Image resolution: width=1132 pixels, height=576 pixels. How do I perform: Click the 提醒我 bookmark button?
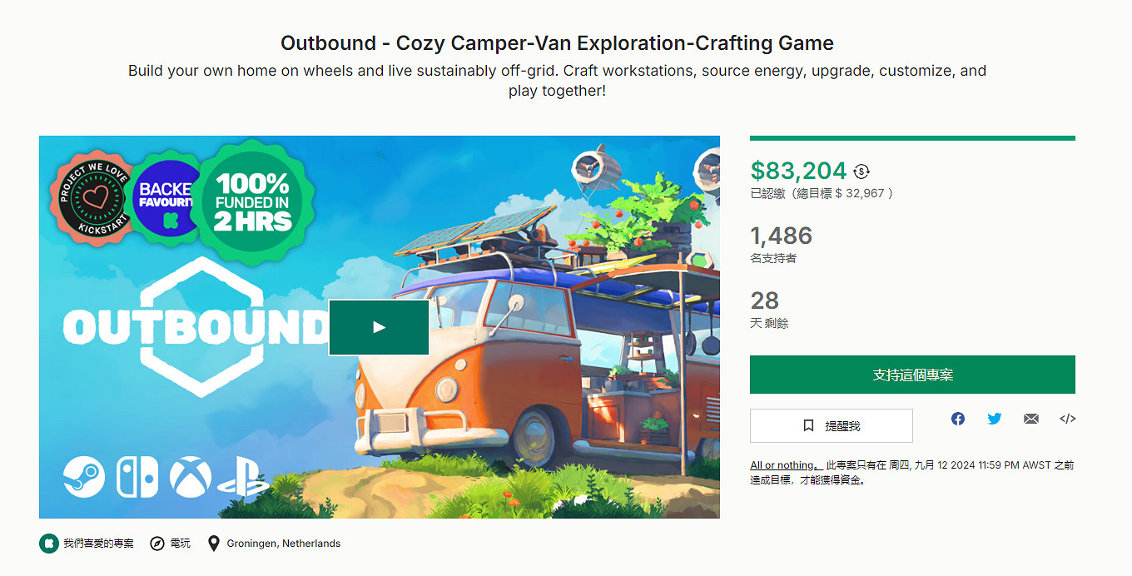[831, 425]
